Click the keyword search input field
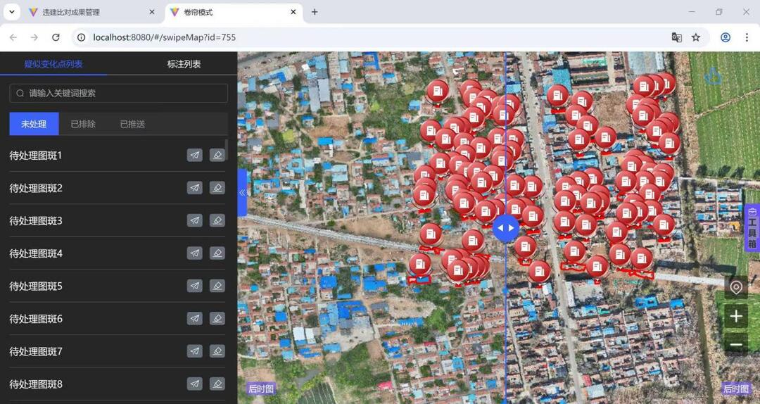 pos(118,93)
